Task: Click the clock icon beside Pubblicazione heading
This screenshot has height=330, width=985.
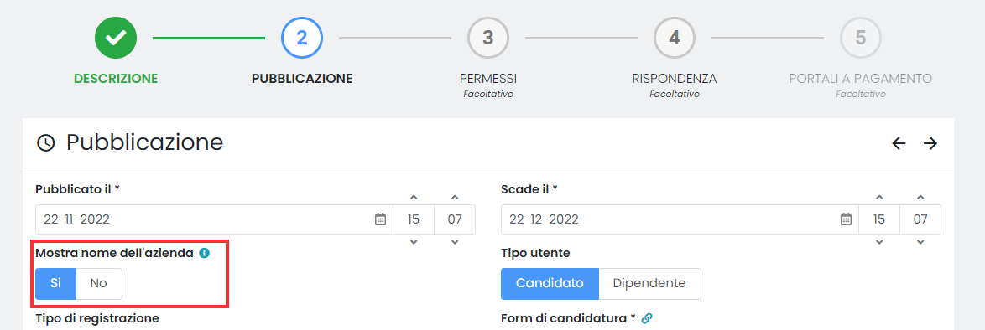Action: tap(46, 143)
